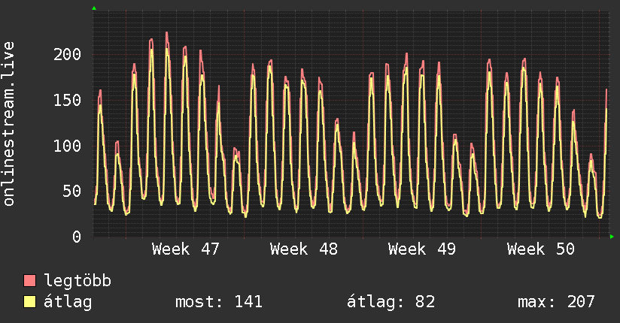
Task: Select the legtöbb legend label
Action: 77,281
